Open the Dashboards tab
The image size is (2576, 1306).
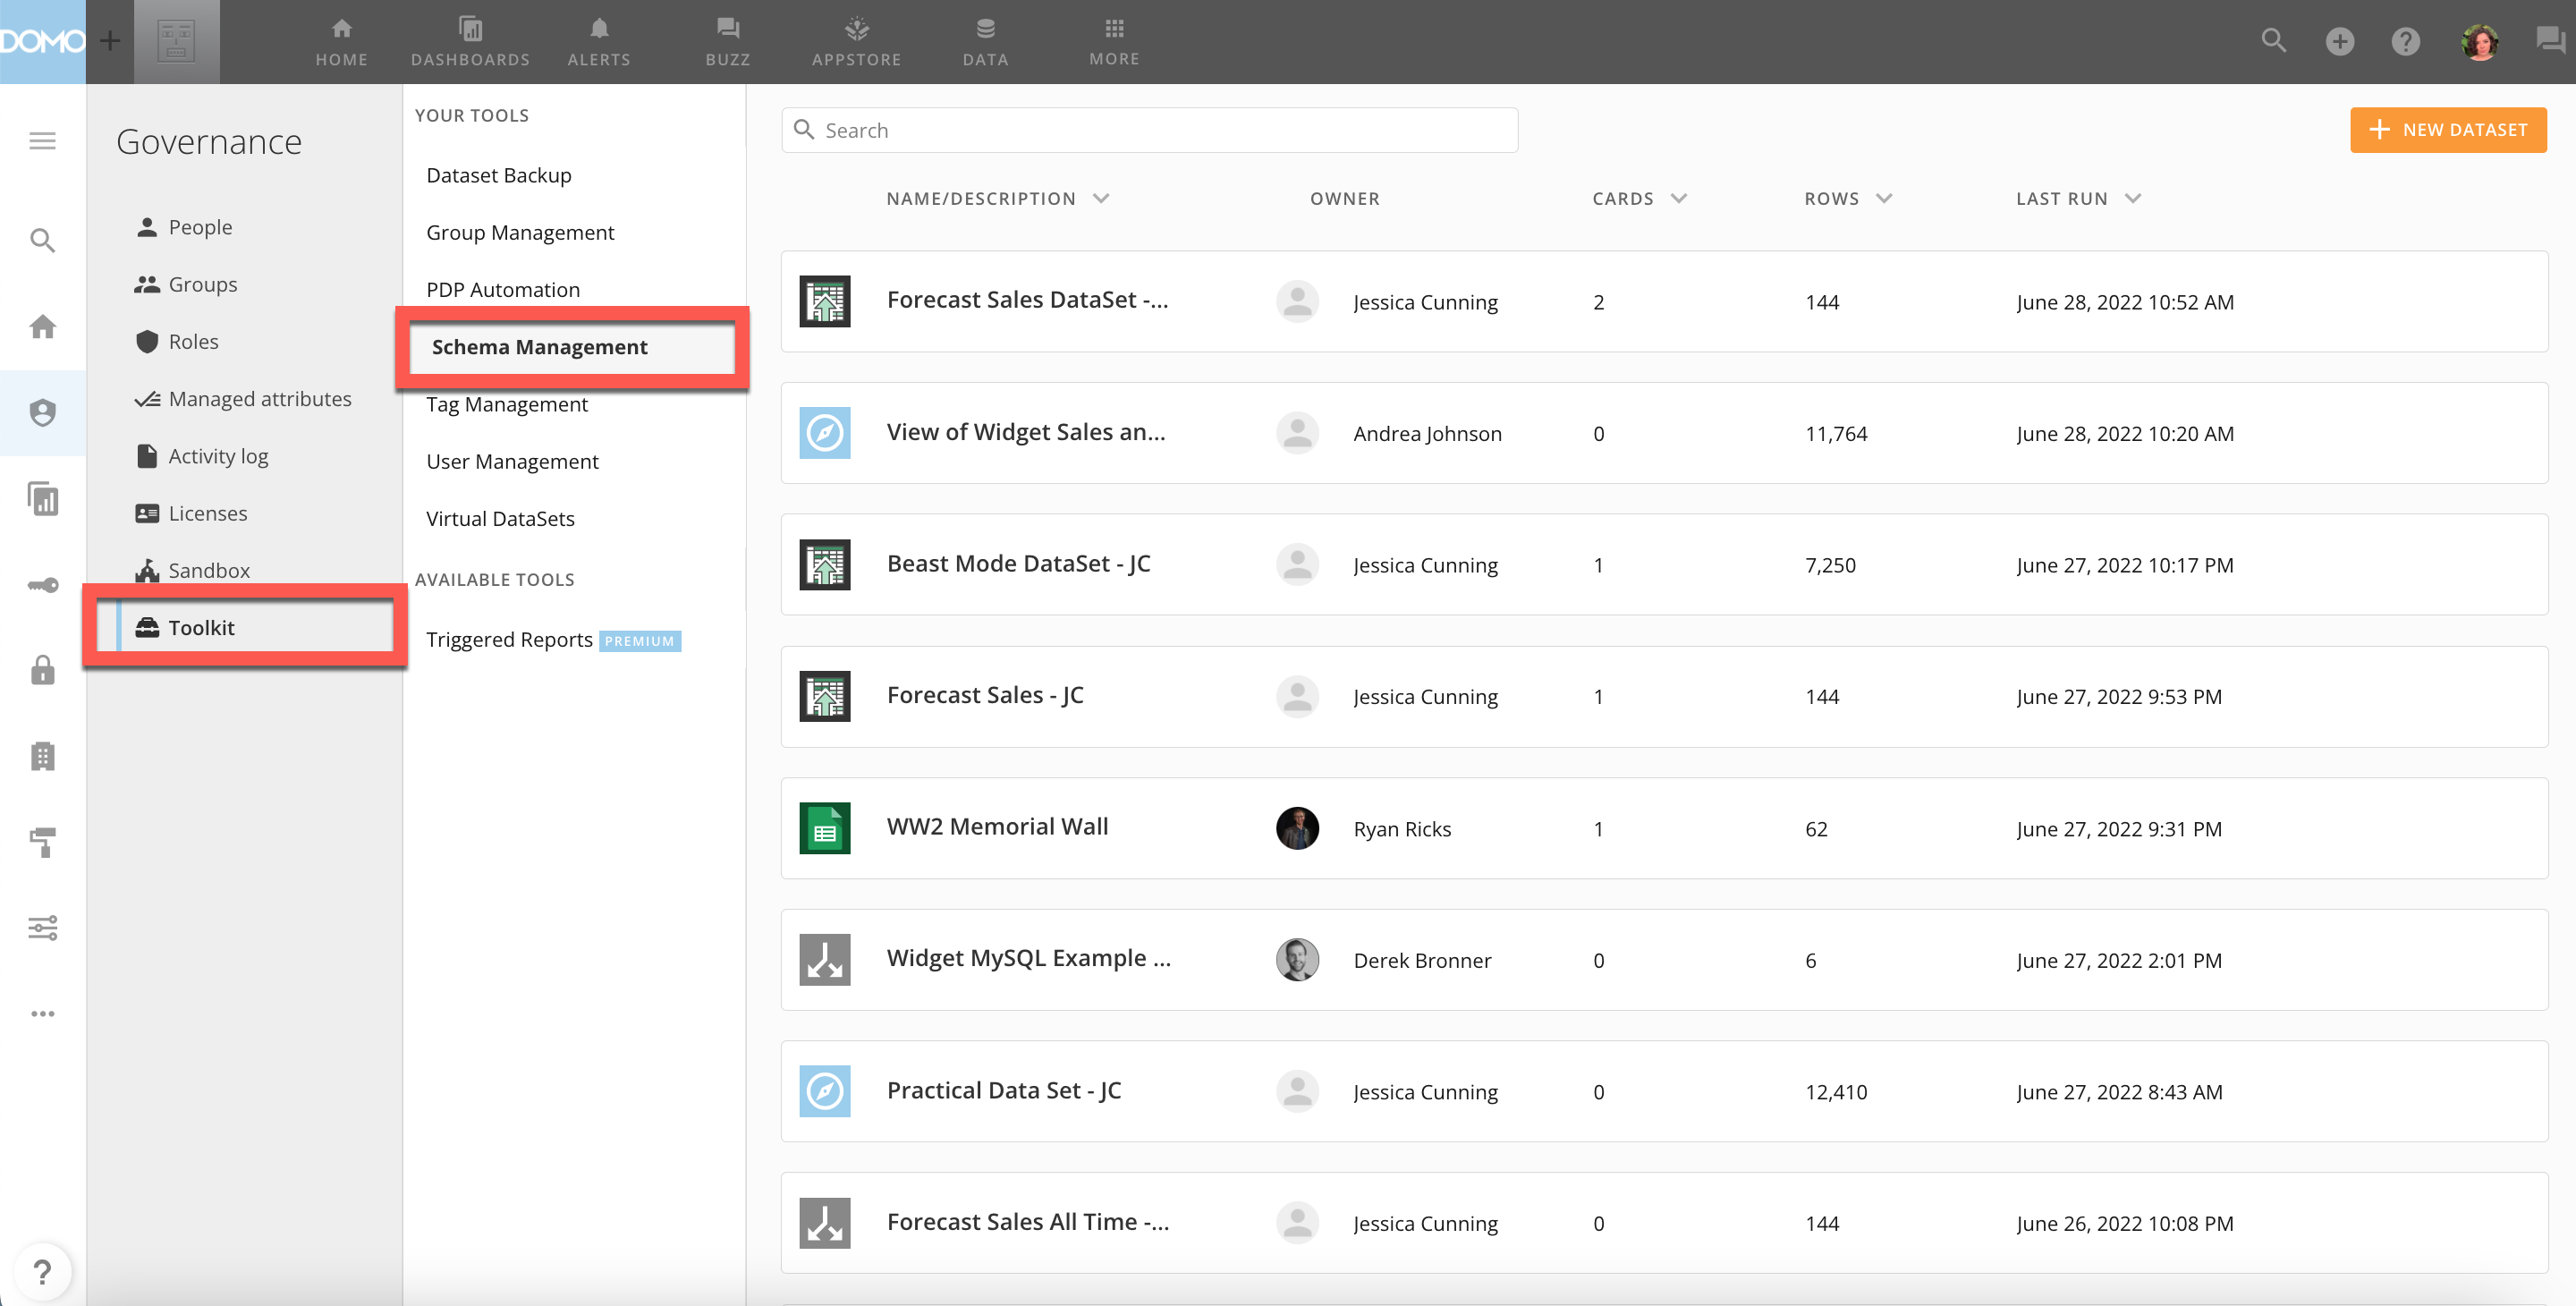point(470,42)
